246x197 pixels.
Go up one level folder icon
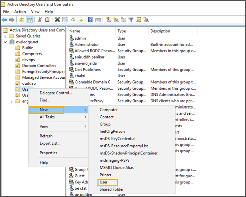[22, 20]
